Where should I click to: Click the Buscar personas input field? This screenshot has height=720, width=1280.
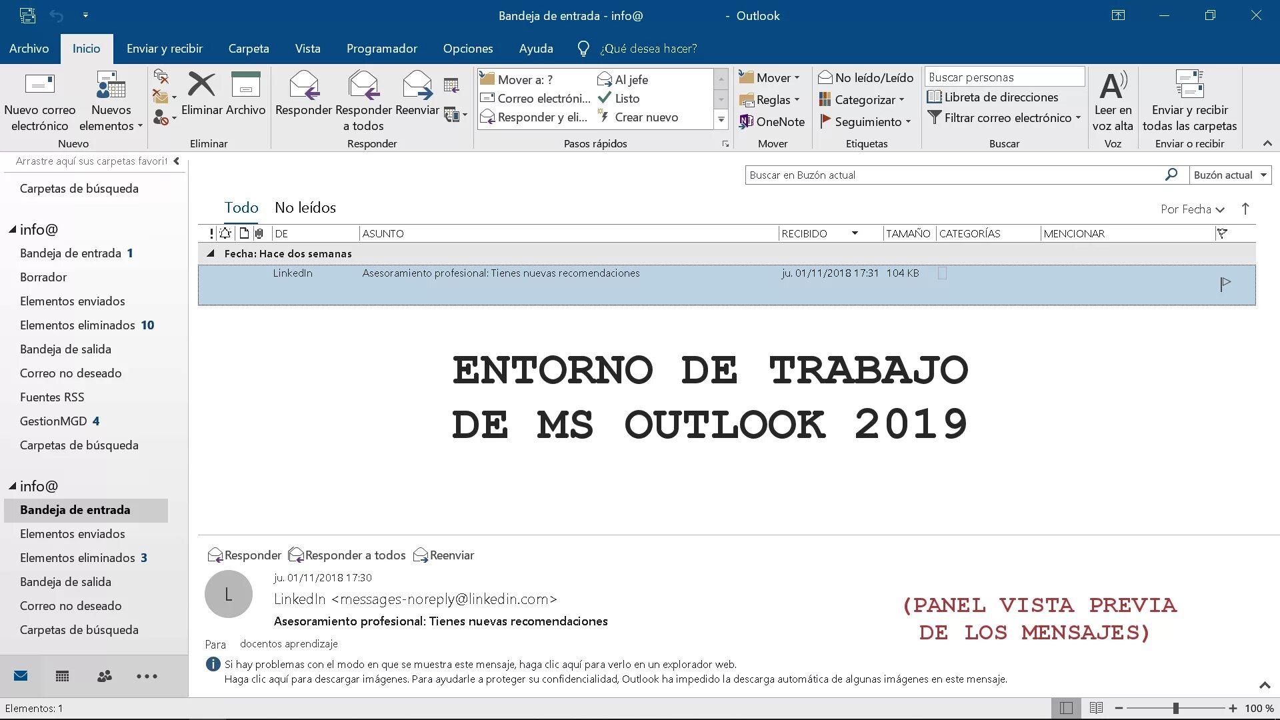[x=1004, y=77]
